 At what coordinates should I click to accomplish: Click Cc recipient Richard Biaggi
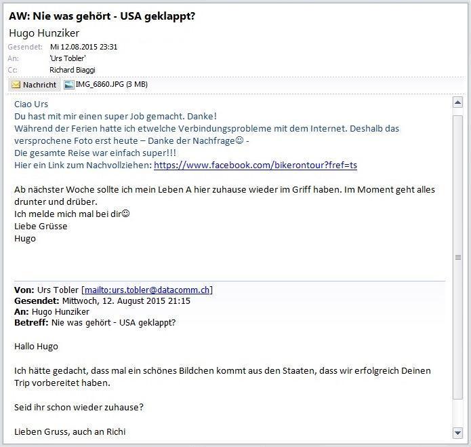[73, 70]
